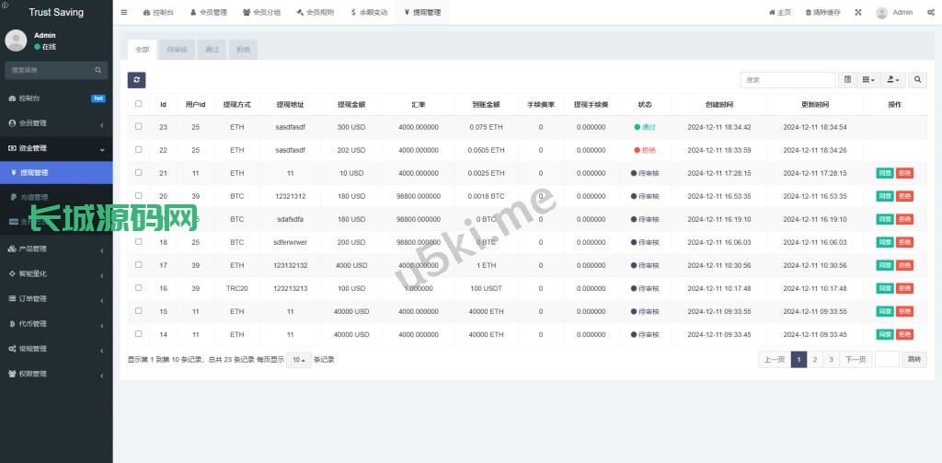Toggle the table card view icon
Image resolution: width=942 pixels, height=463 pixels.
point(847,80)
